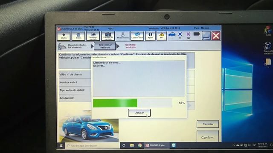
Task: Click the MI connection status icon
Action: point(189,35)
